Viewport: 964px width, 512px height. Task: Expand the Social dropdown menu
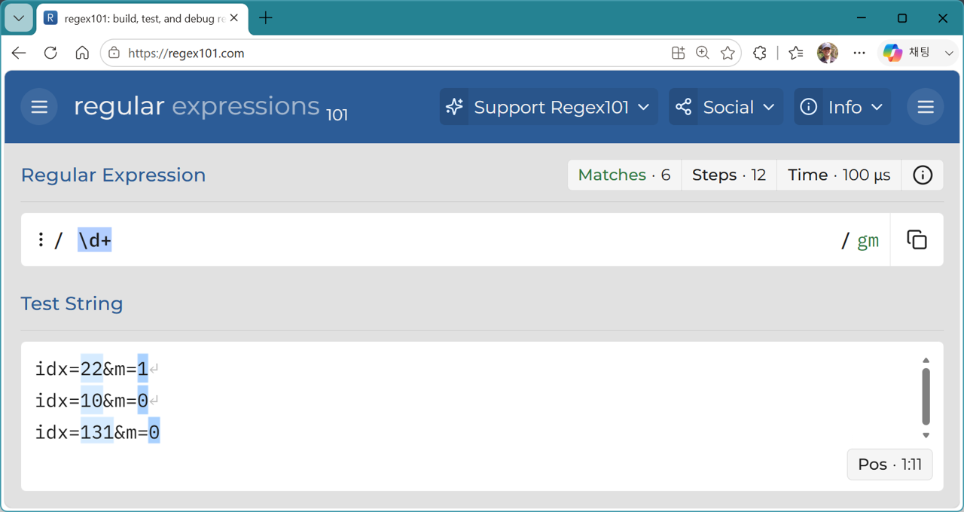[x=726, y=107]
